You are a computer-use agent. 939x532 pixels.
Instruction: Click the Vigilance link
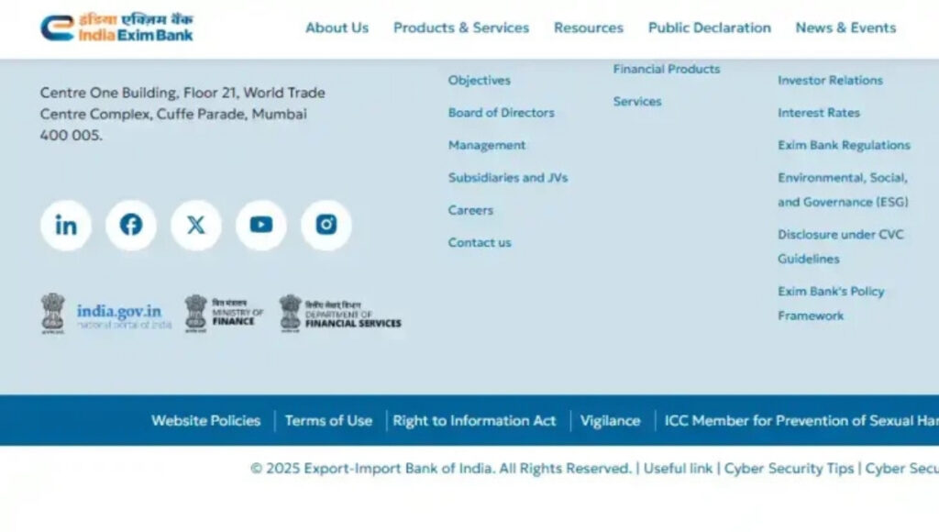[610, 421]
